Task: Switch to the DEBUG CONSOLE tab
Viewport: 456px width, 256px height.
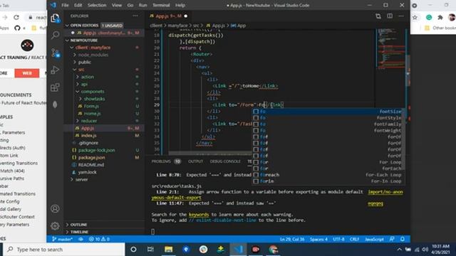Action: 225,161
